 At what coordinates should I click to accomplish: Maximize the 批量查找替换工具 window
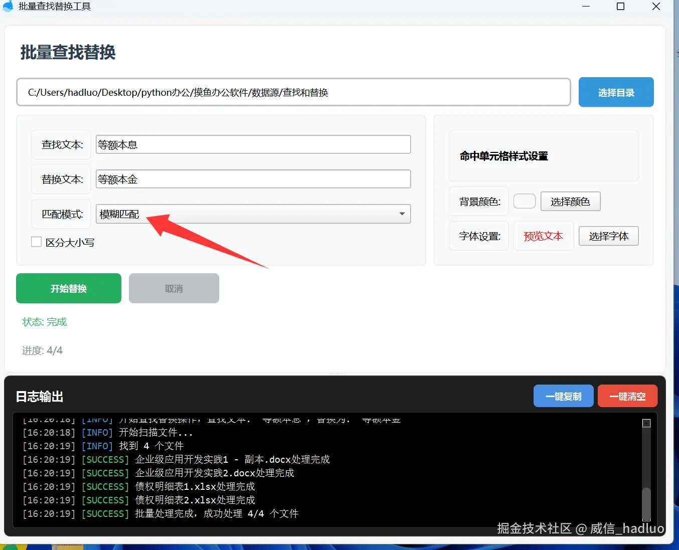[x=620, y=6]
